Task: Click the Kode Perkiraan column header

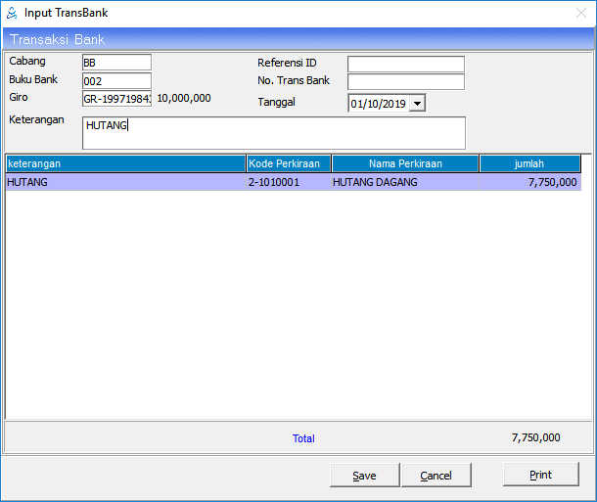Action: [289, 163]
